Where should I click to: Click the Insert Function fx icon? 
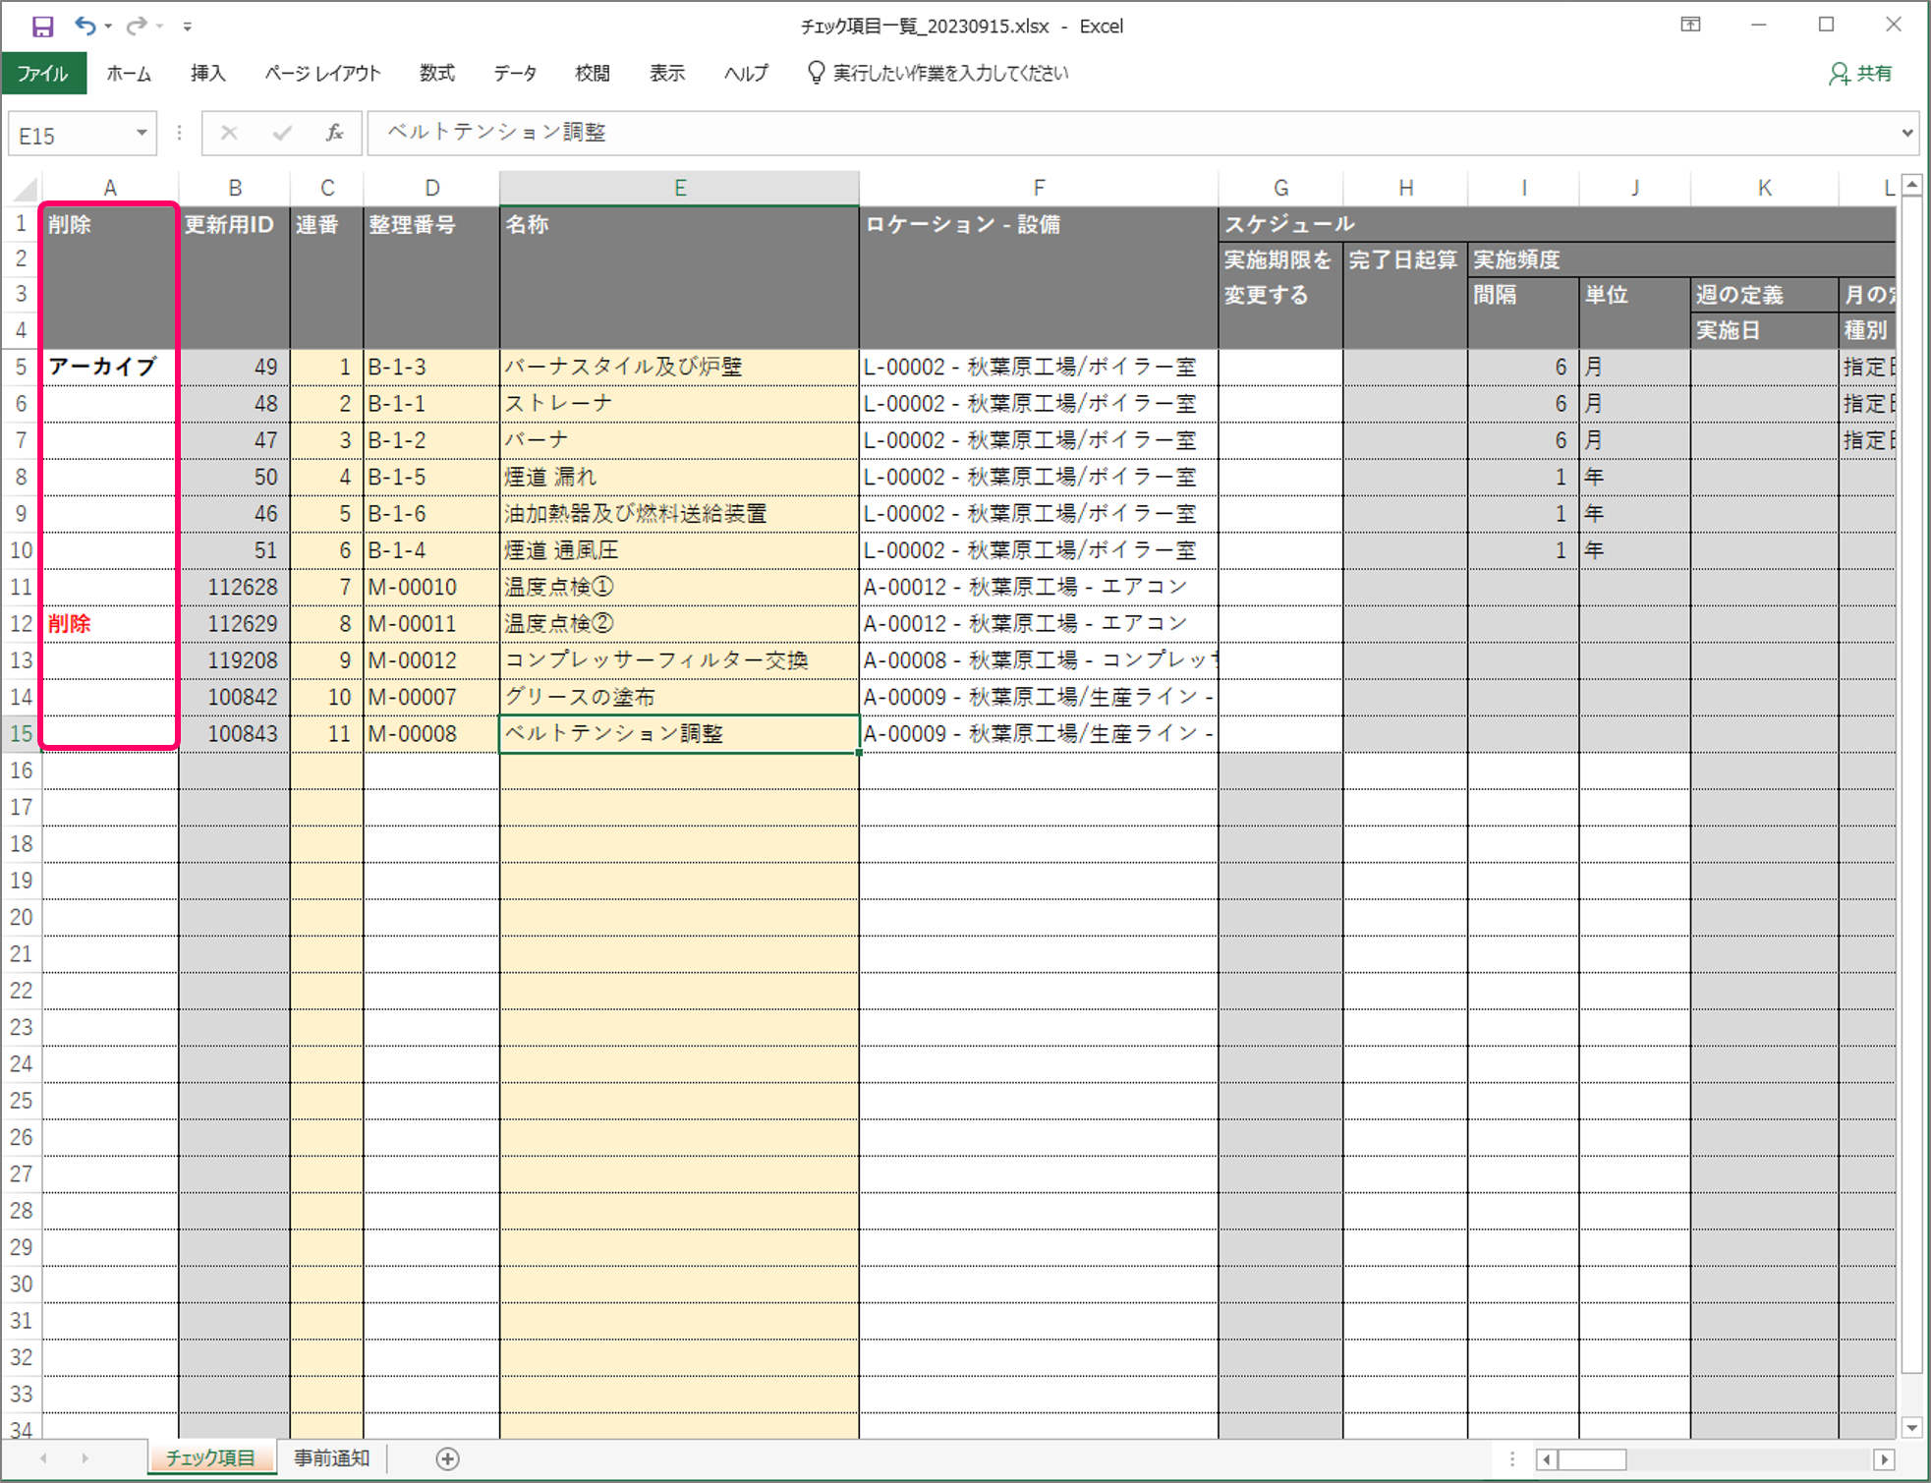point(334,133)
